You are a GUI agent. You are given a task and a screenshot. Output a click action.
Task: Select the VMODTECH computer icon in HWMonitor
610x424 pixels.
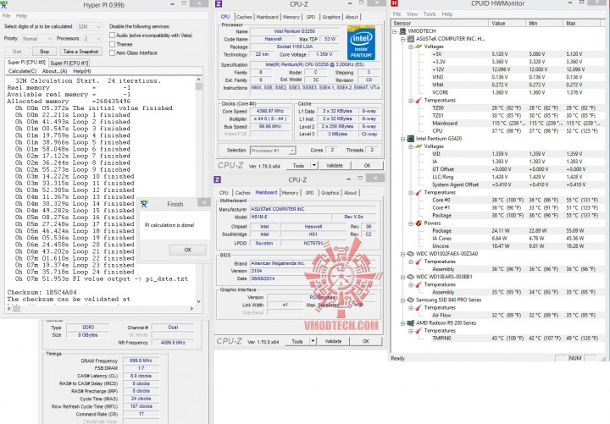click(x=402, y=31)
